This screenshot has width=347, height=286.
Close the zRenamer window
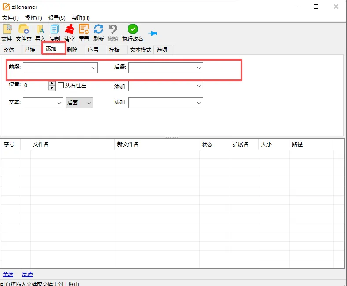pos(336,7)
